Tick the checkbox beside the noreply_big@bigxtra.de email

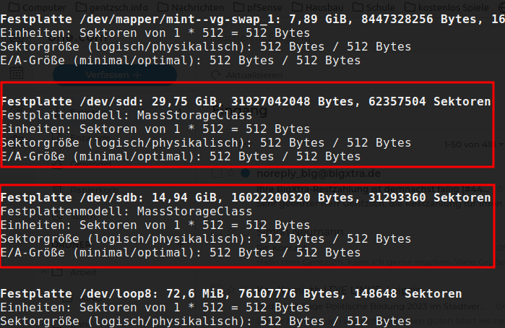point(217,174)
